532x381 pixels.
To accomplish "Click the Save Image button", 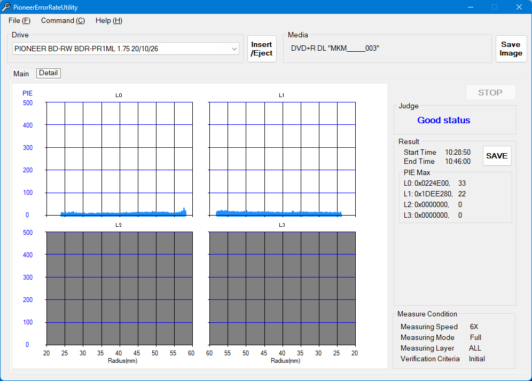I will 511,49.
